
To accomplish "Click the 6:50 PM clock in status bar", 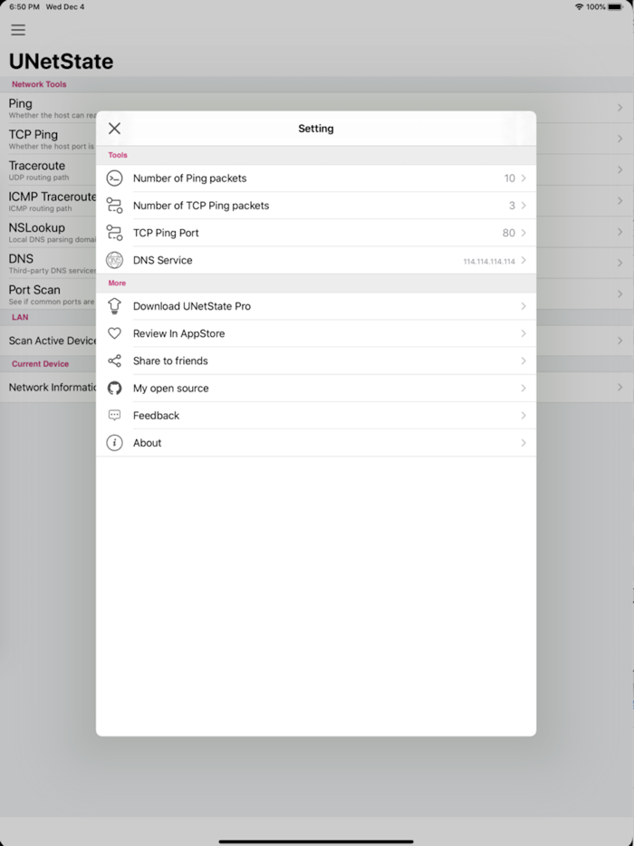I will [x=24, y=7].
